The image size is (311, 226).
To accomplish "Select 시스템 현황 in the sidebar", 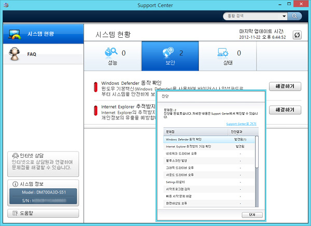I will click(43, 34).
